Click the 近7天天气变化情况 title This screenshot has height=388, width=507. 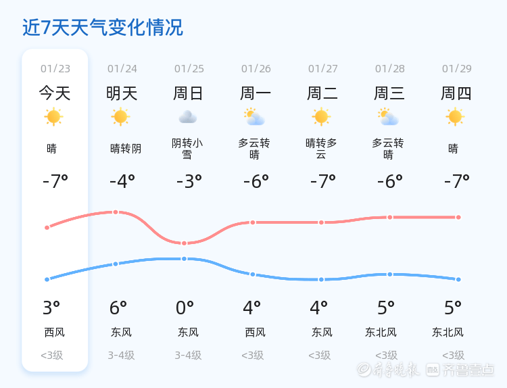pyautogui.click(x=103, y=28)
